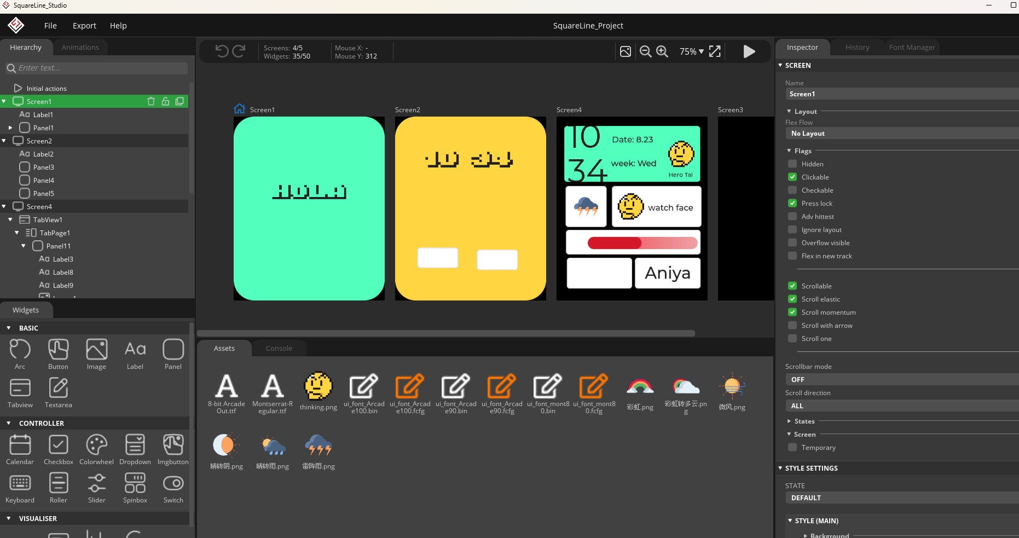Click the delete trash icon on Screen1
Viewport: 1019px width, 538px height.
(x=151, y=101)
